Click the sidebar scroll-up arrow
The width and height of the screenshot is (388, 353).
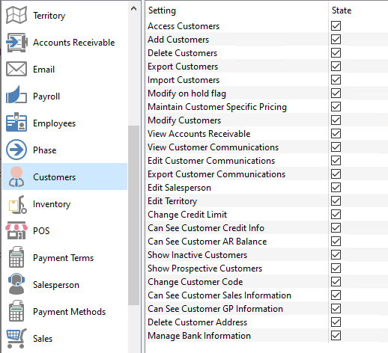point(134,9)
